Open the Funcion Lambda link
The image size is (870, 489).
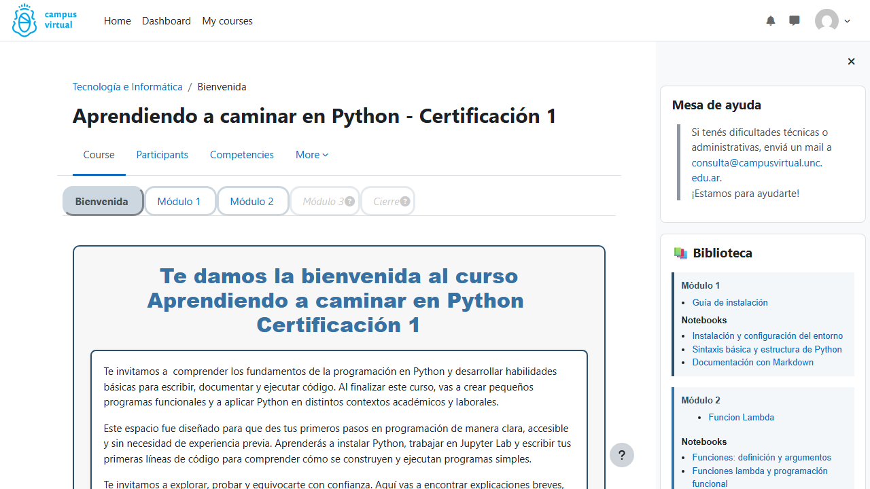coord(742,418)
